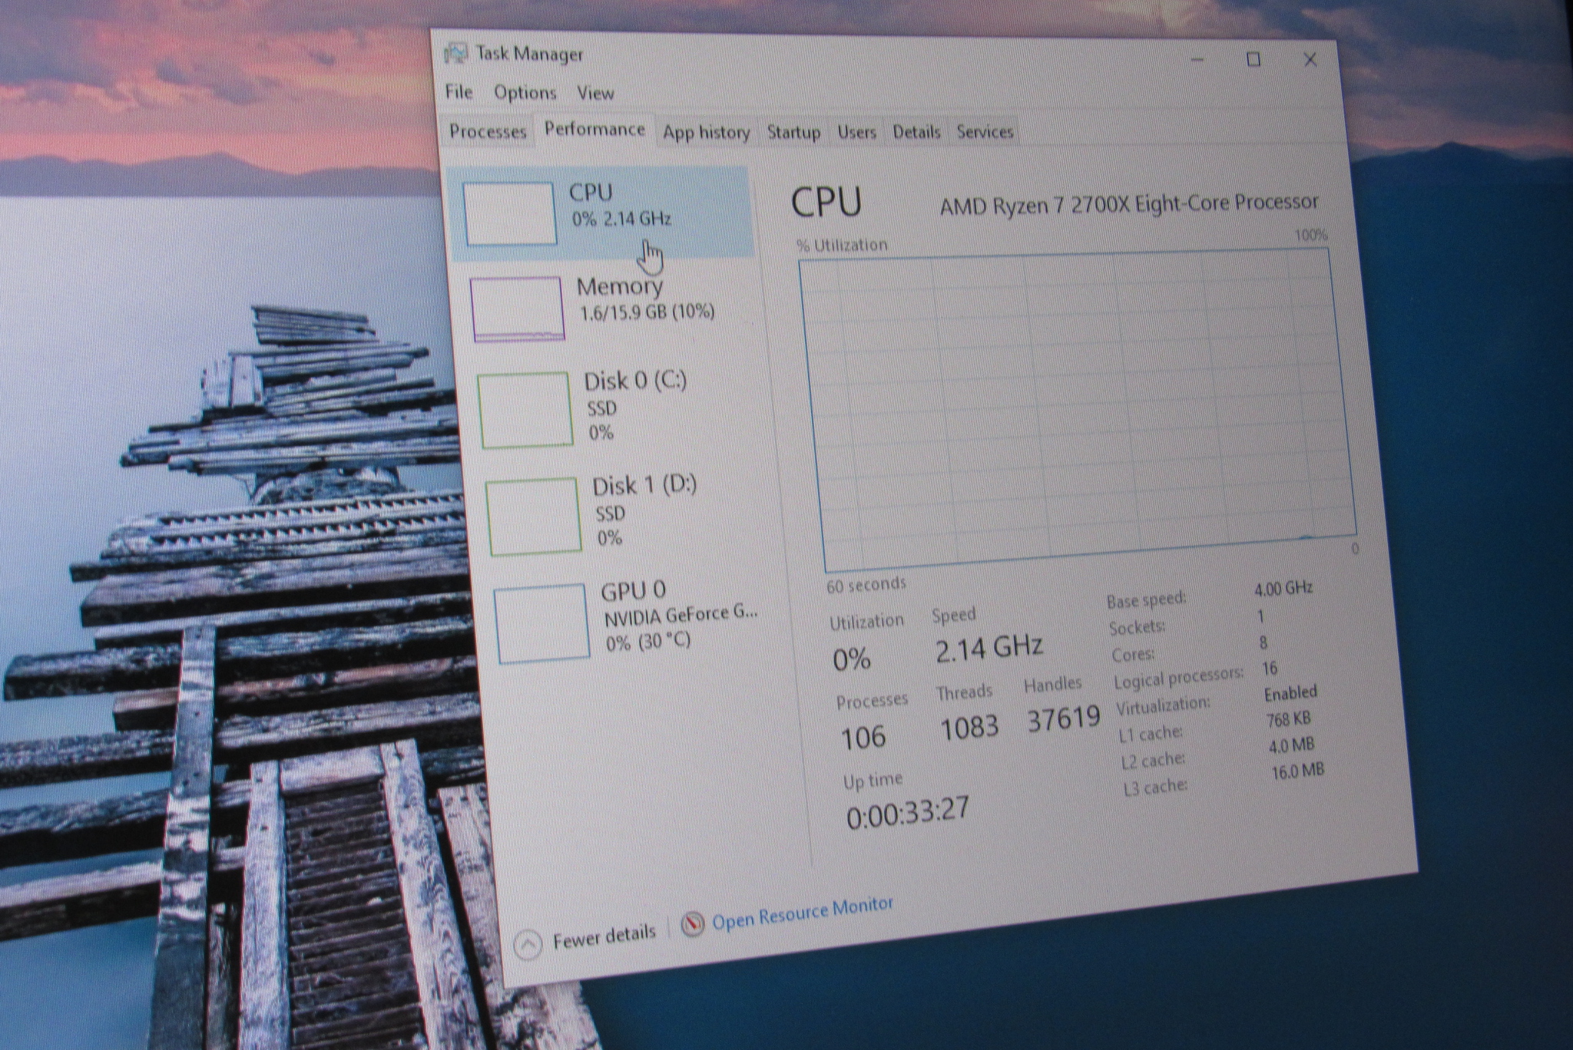Open the View menu
1573x1050 pixels.
point(595,94)
